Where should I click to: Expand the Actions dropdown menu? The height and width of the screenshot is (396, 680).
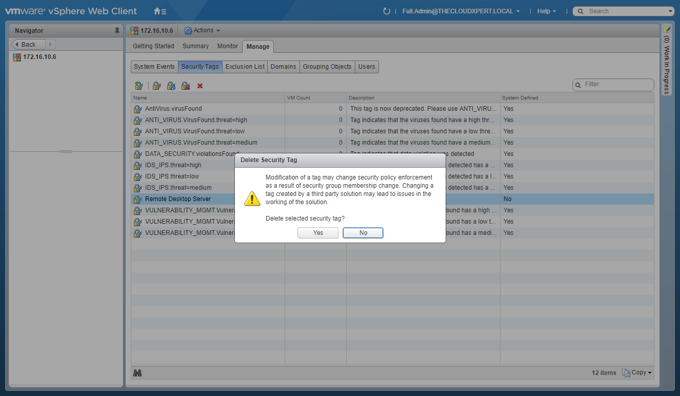pyautogui.click(x=202, y=31)
